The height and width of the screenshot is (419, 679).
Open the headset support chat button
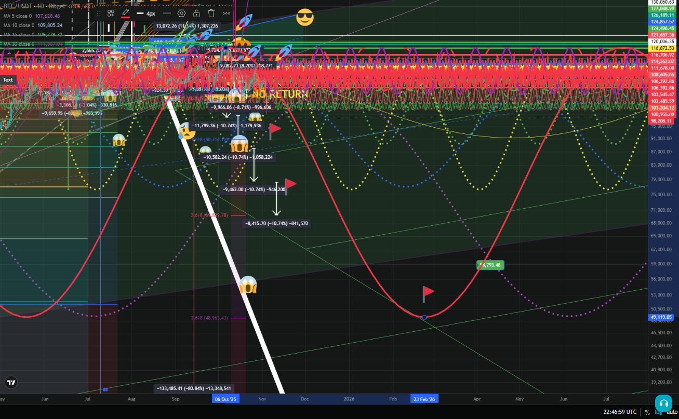click(x=662, y=403)
